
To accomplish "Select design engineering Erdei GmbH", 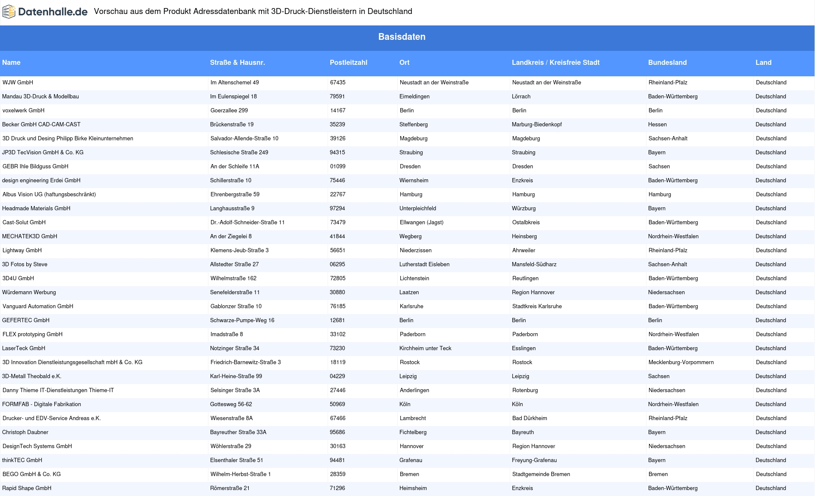I will click(41, 180).
